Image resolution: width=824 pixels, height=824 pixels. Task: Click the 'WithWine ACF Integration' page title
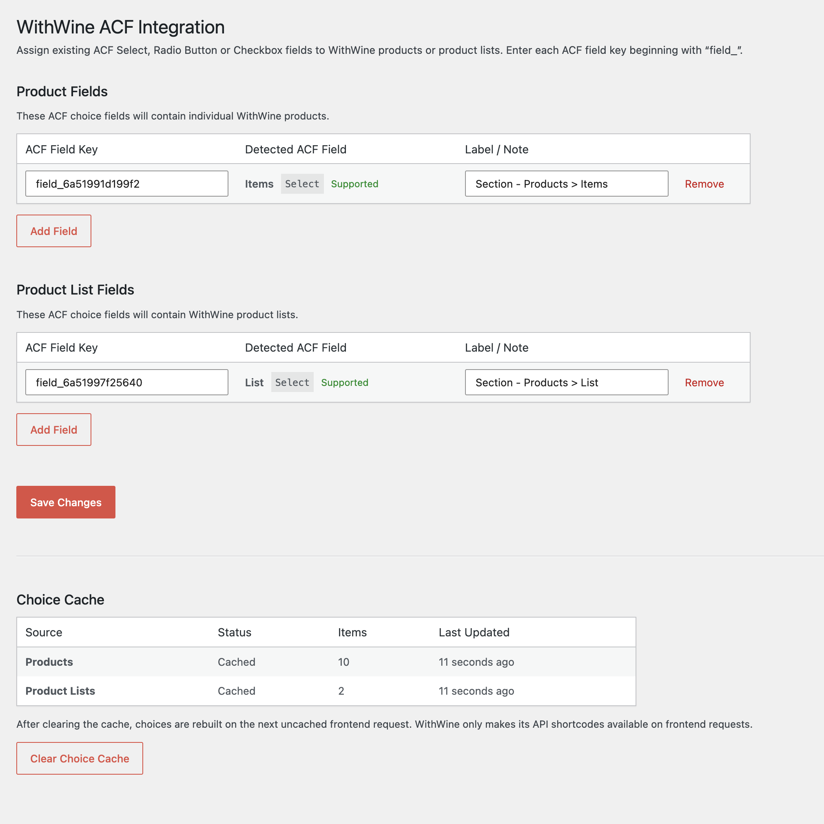pyautogui.click(x=121, y=27)
